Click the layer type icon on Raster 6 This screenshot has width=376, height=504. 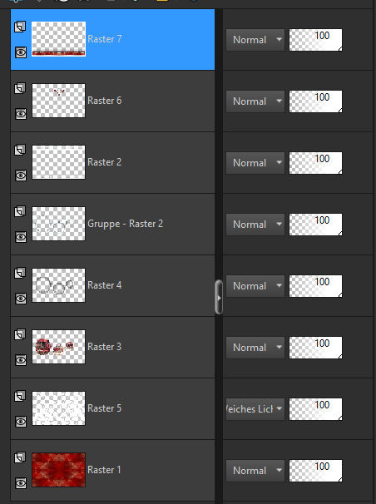coord(20,88)
